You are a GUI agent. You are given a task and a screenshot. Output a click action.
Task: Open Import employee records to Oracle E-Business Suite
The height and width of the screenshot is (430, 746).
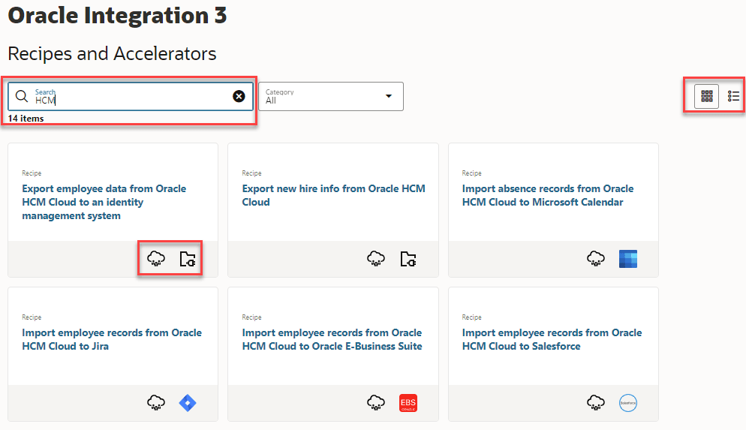[332, 339]
